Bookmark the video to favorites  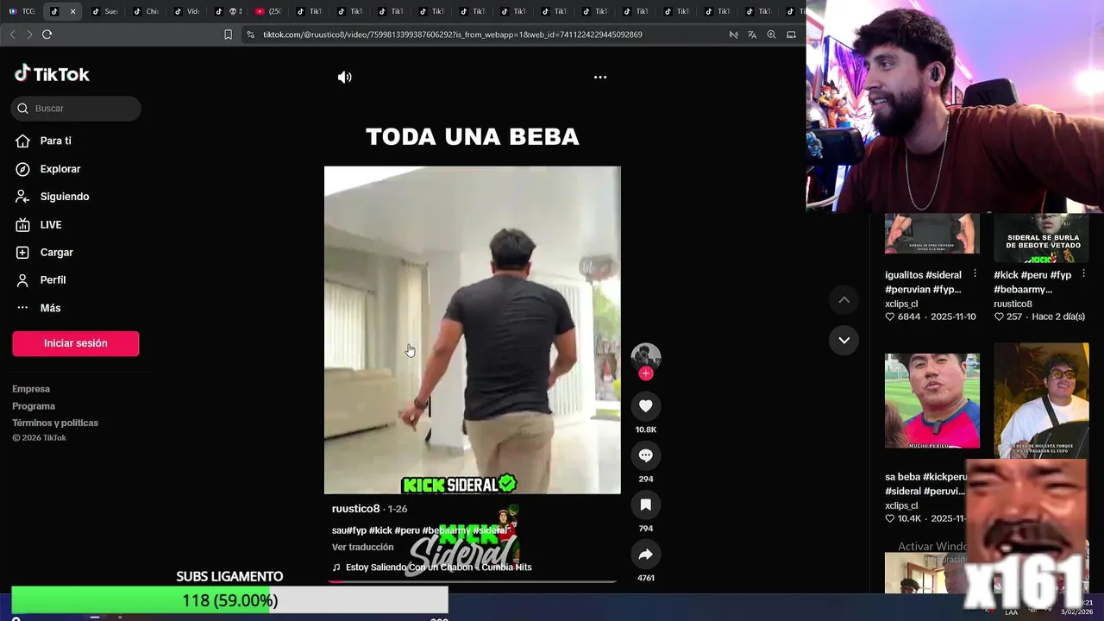(646, 505)
